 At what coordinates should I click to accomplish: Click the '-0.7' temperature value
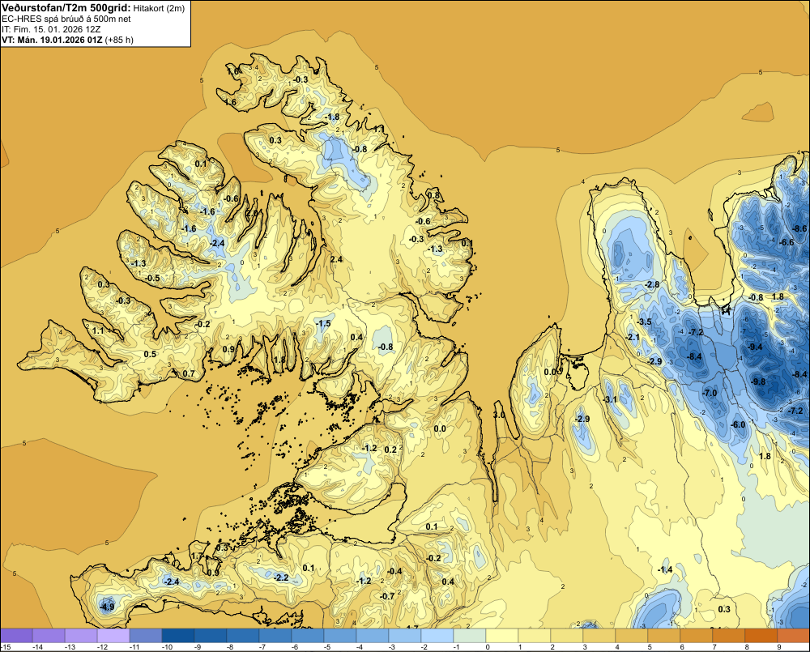(387, 595)
